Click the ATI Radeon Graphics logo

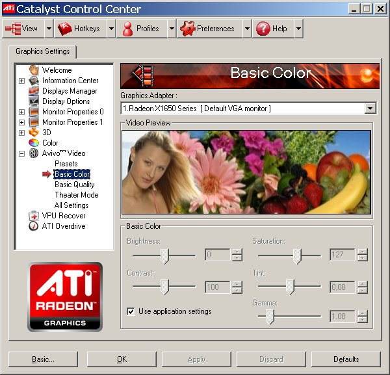pyautogui.click(x=65, y=297)
